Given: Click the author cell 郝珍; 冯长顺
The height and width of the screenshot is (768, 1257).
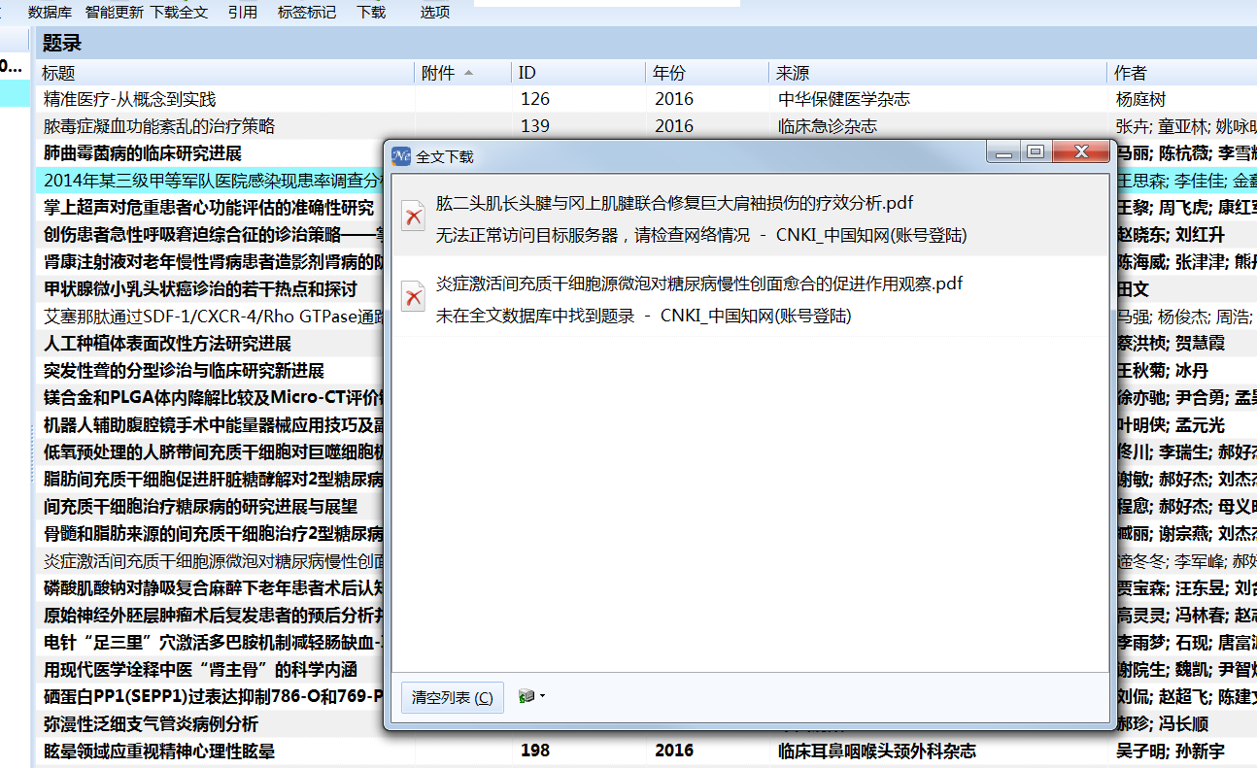Looking at the screenshot, I should tap(1162, 724).
